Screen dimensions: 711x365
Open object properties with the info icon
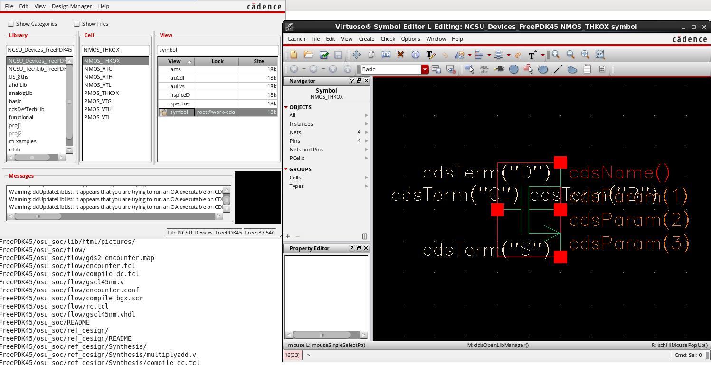click(415, 55)
